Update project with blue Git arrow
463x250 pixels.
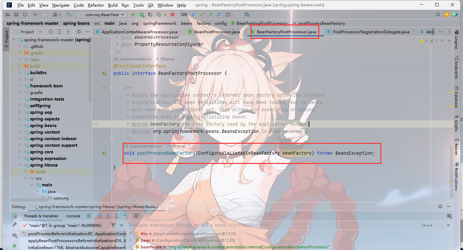pyautogui.click(x=193, y=15)
